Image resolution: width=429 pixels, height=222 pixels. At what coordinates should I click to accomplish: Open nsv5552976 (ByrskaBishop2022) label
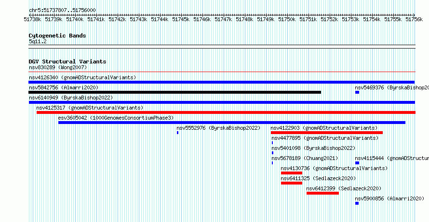click(x=218, y=128)
